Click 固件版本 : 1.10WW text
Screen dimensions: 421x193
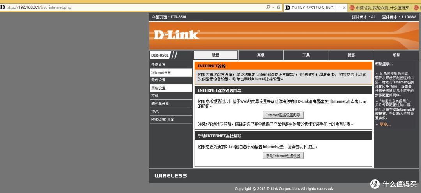pyautogui.click(x=398, y=17)
